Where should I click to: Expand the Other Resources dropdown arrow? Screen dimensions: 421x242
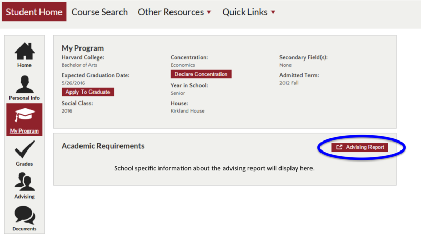[209, 12]
